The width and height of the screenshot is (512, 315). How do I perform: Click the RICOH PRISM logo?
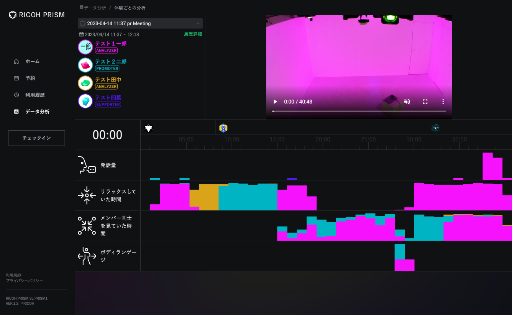coord(37,15)
